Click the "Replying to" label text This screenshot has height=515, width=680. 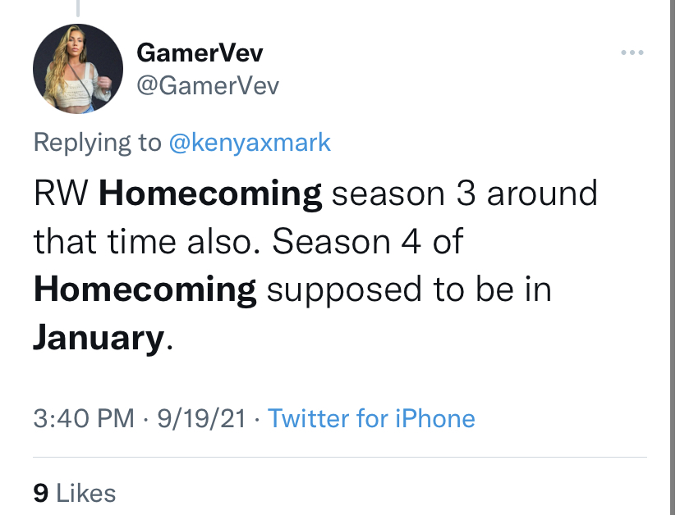[98, 143]
